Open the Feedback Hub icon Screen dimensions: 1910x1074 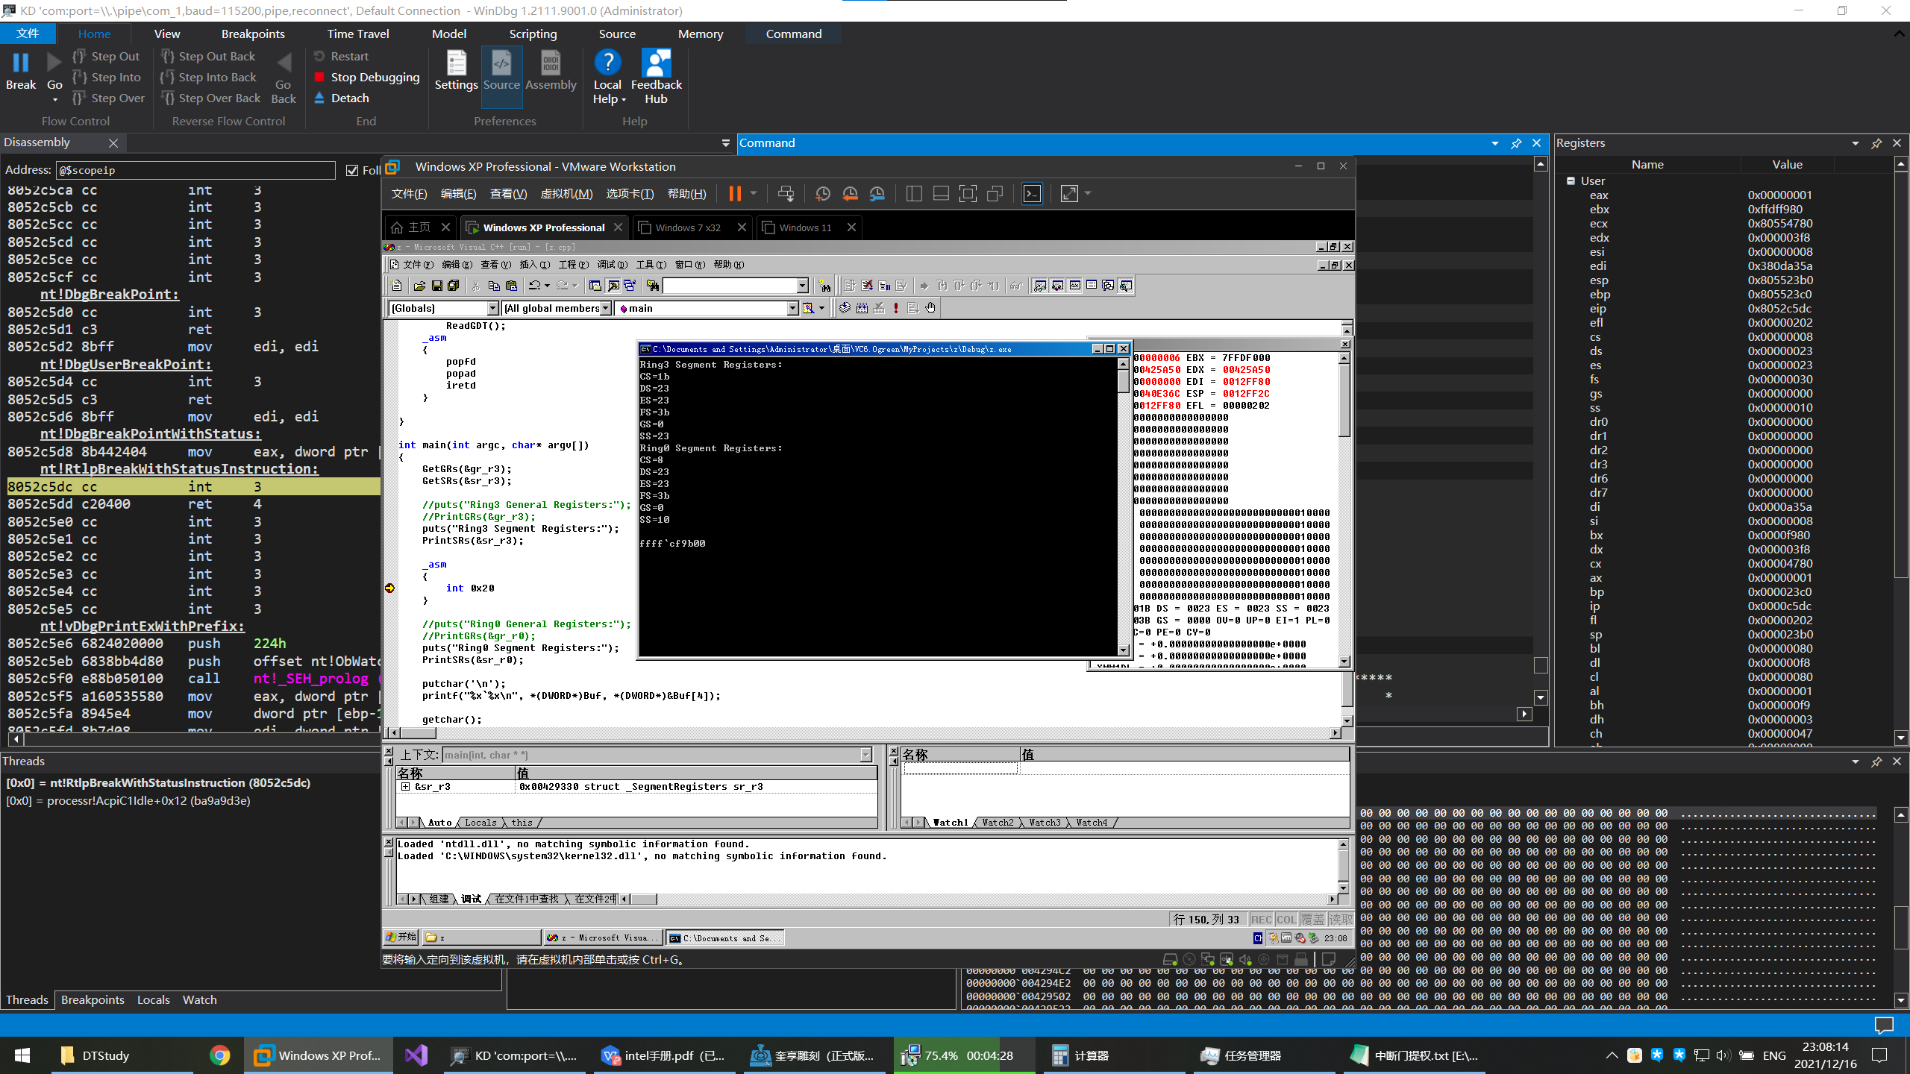point(656,64)
